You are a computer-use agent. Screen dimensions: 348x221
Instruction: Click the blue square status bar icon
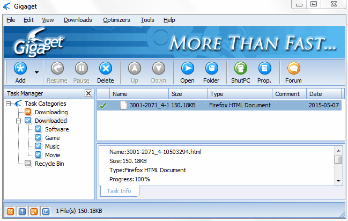coord(46,211)
